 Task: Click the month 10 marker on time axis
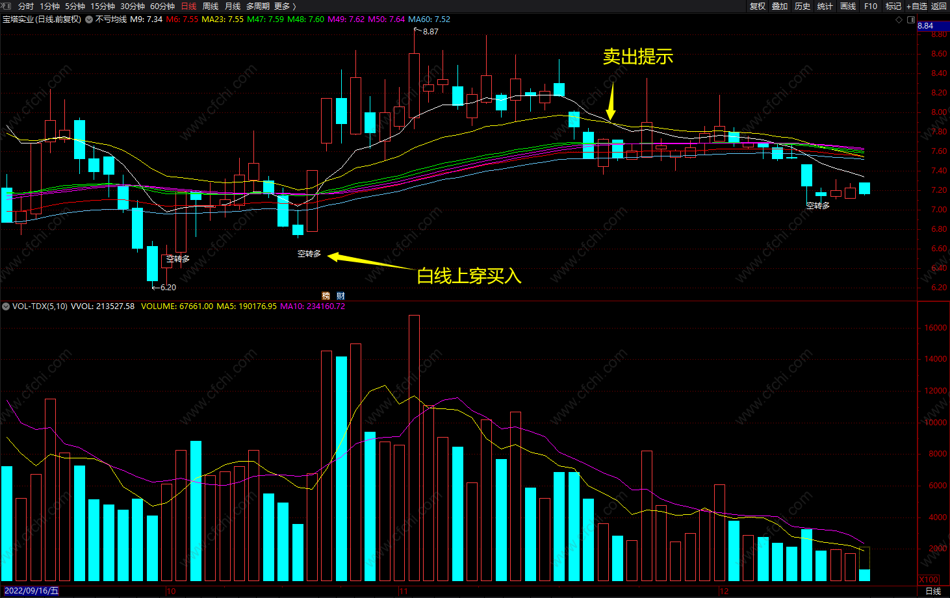click(x=171, y=591)
